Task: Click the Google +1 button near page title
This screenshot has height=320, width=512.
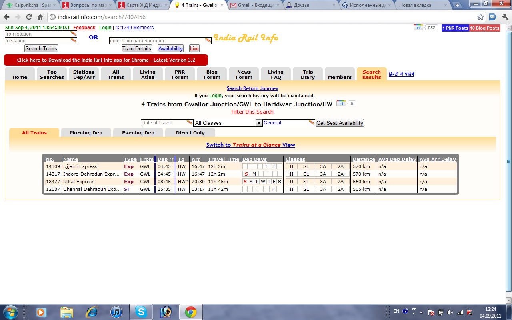Action: point(341,104)
